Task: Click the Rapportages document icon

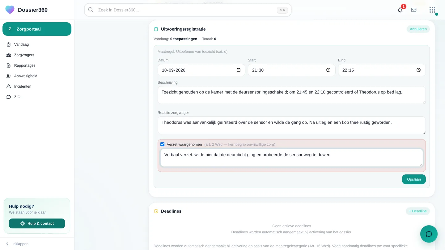Action: tap(9, 65)
